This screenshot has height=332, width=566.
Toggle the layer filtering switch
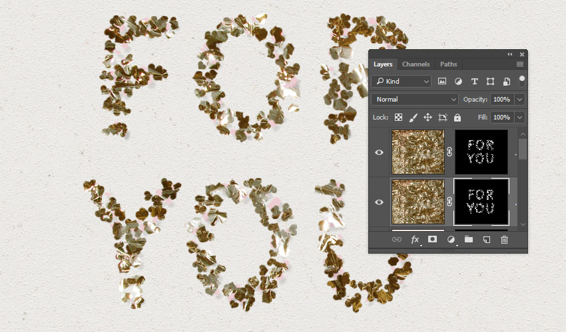pos(522,81)
